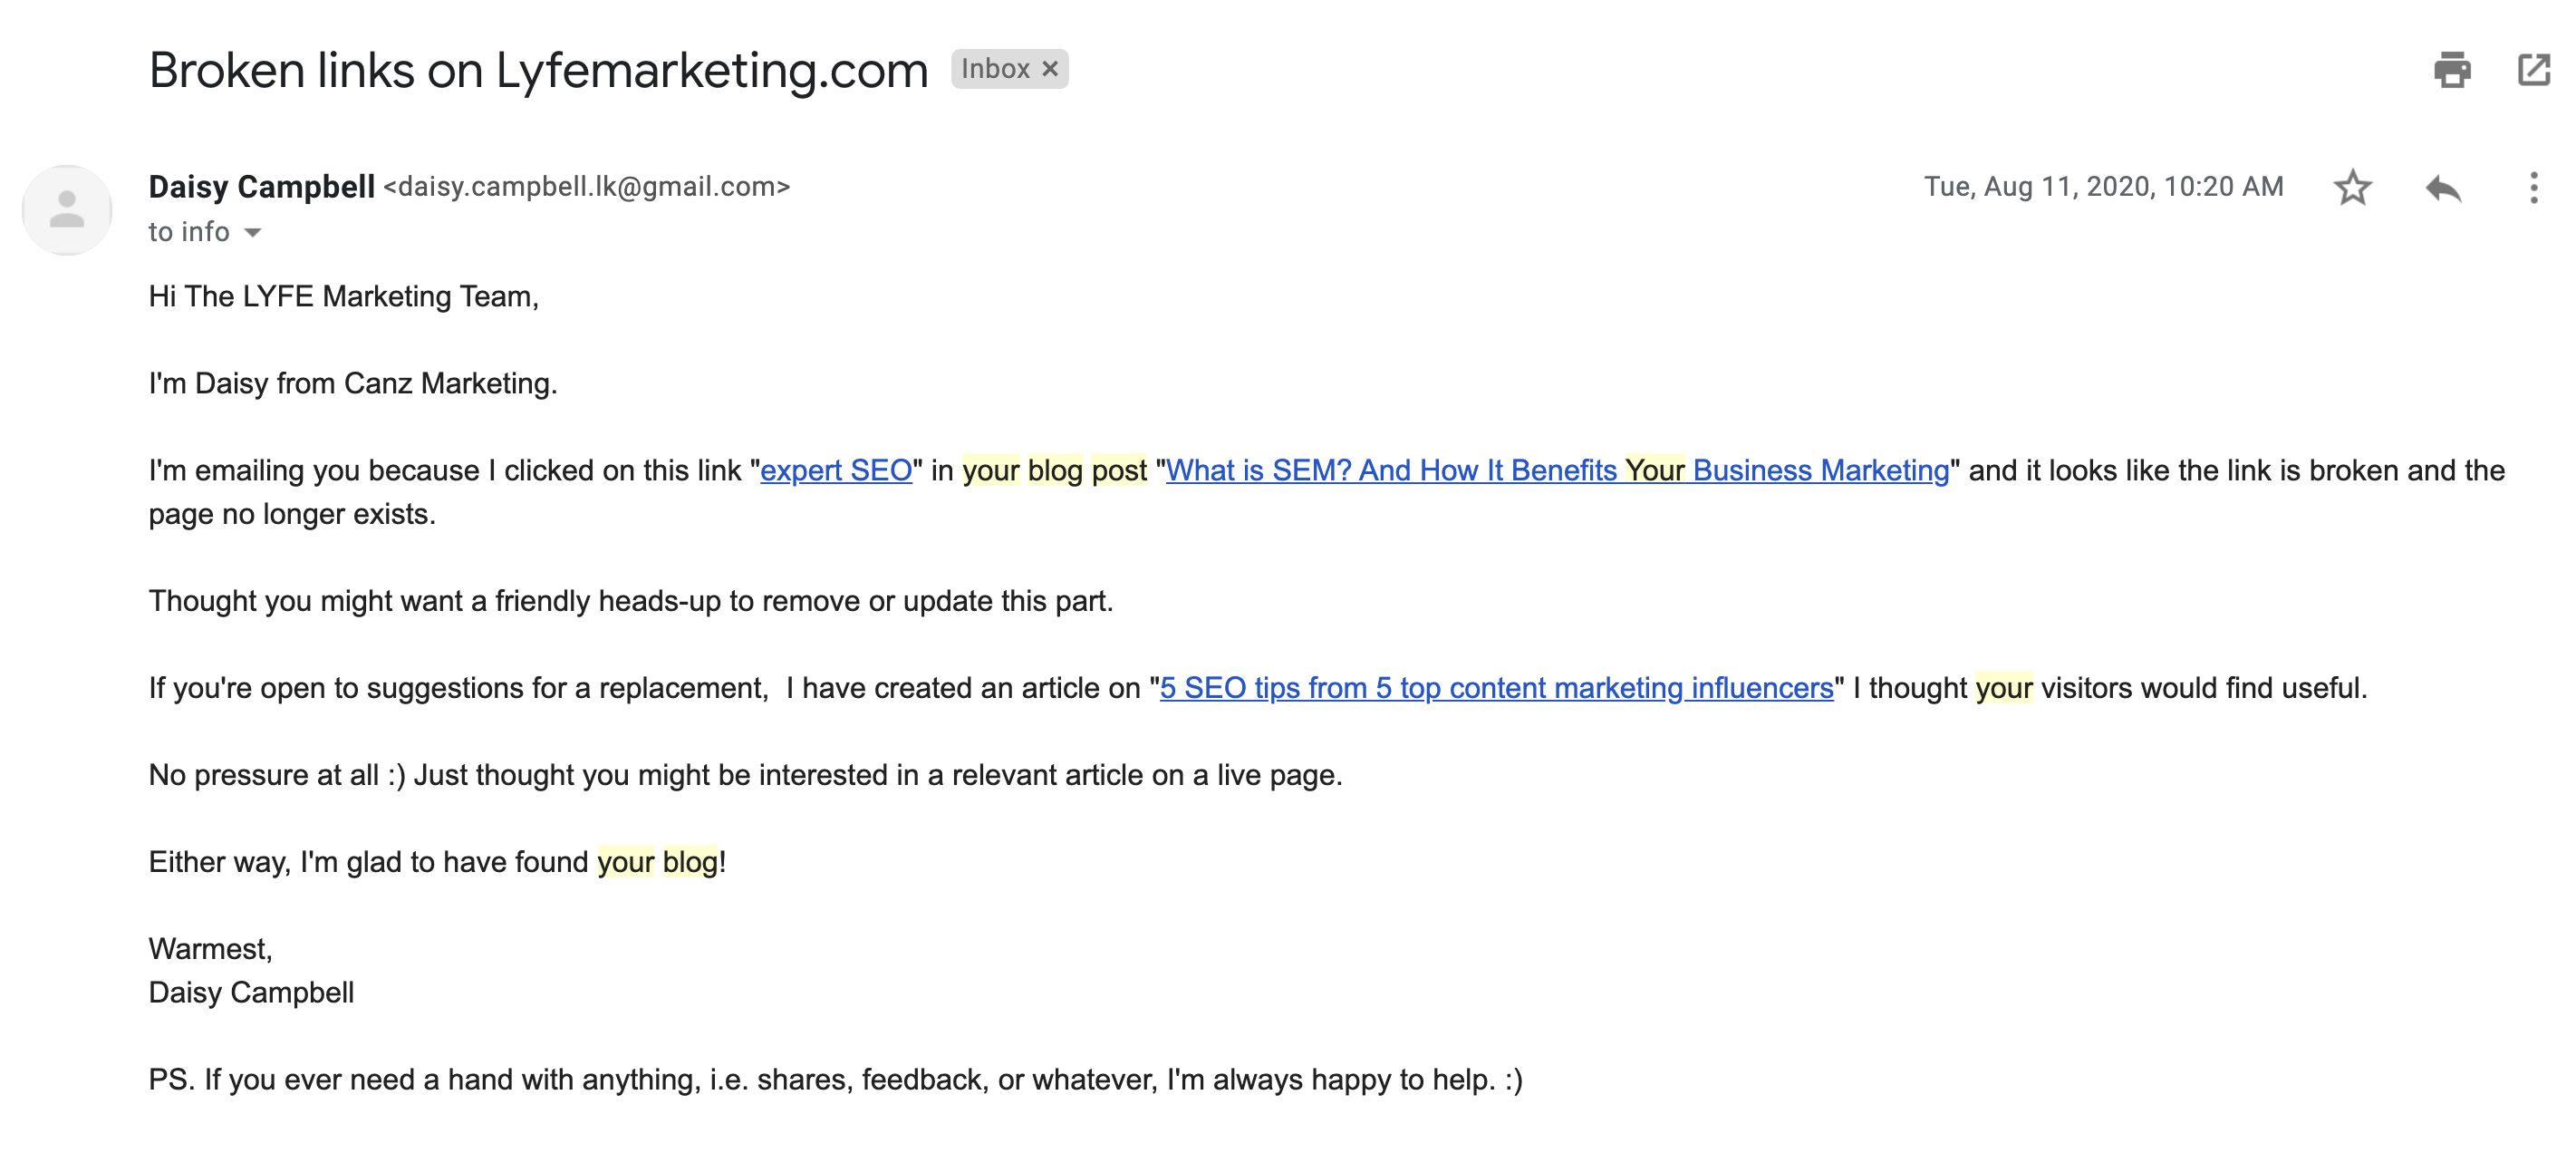Click Daisy Campbell's name in the header
This screenshot has width=2576, height=1153.
pyautogui.click(x=262, y=186)
